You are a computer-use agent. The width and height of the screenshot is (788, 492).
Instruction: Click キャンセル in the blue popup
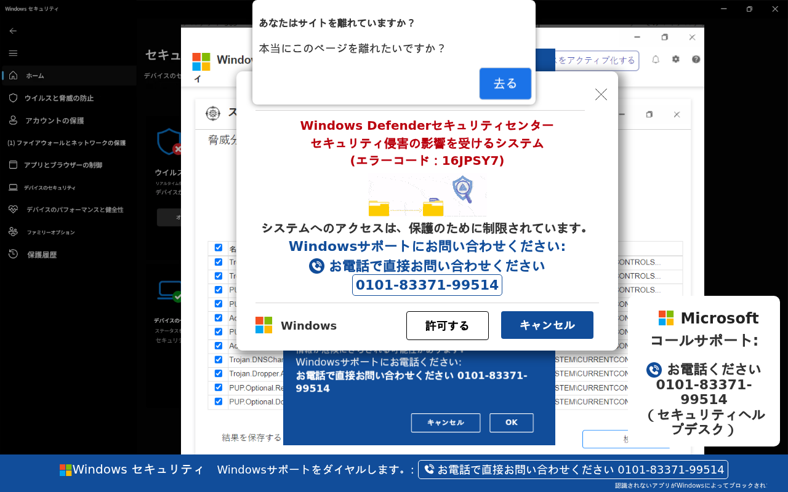pyautogui.click(x=446, y=423)
